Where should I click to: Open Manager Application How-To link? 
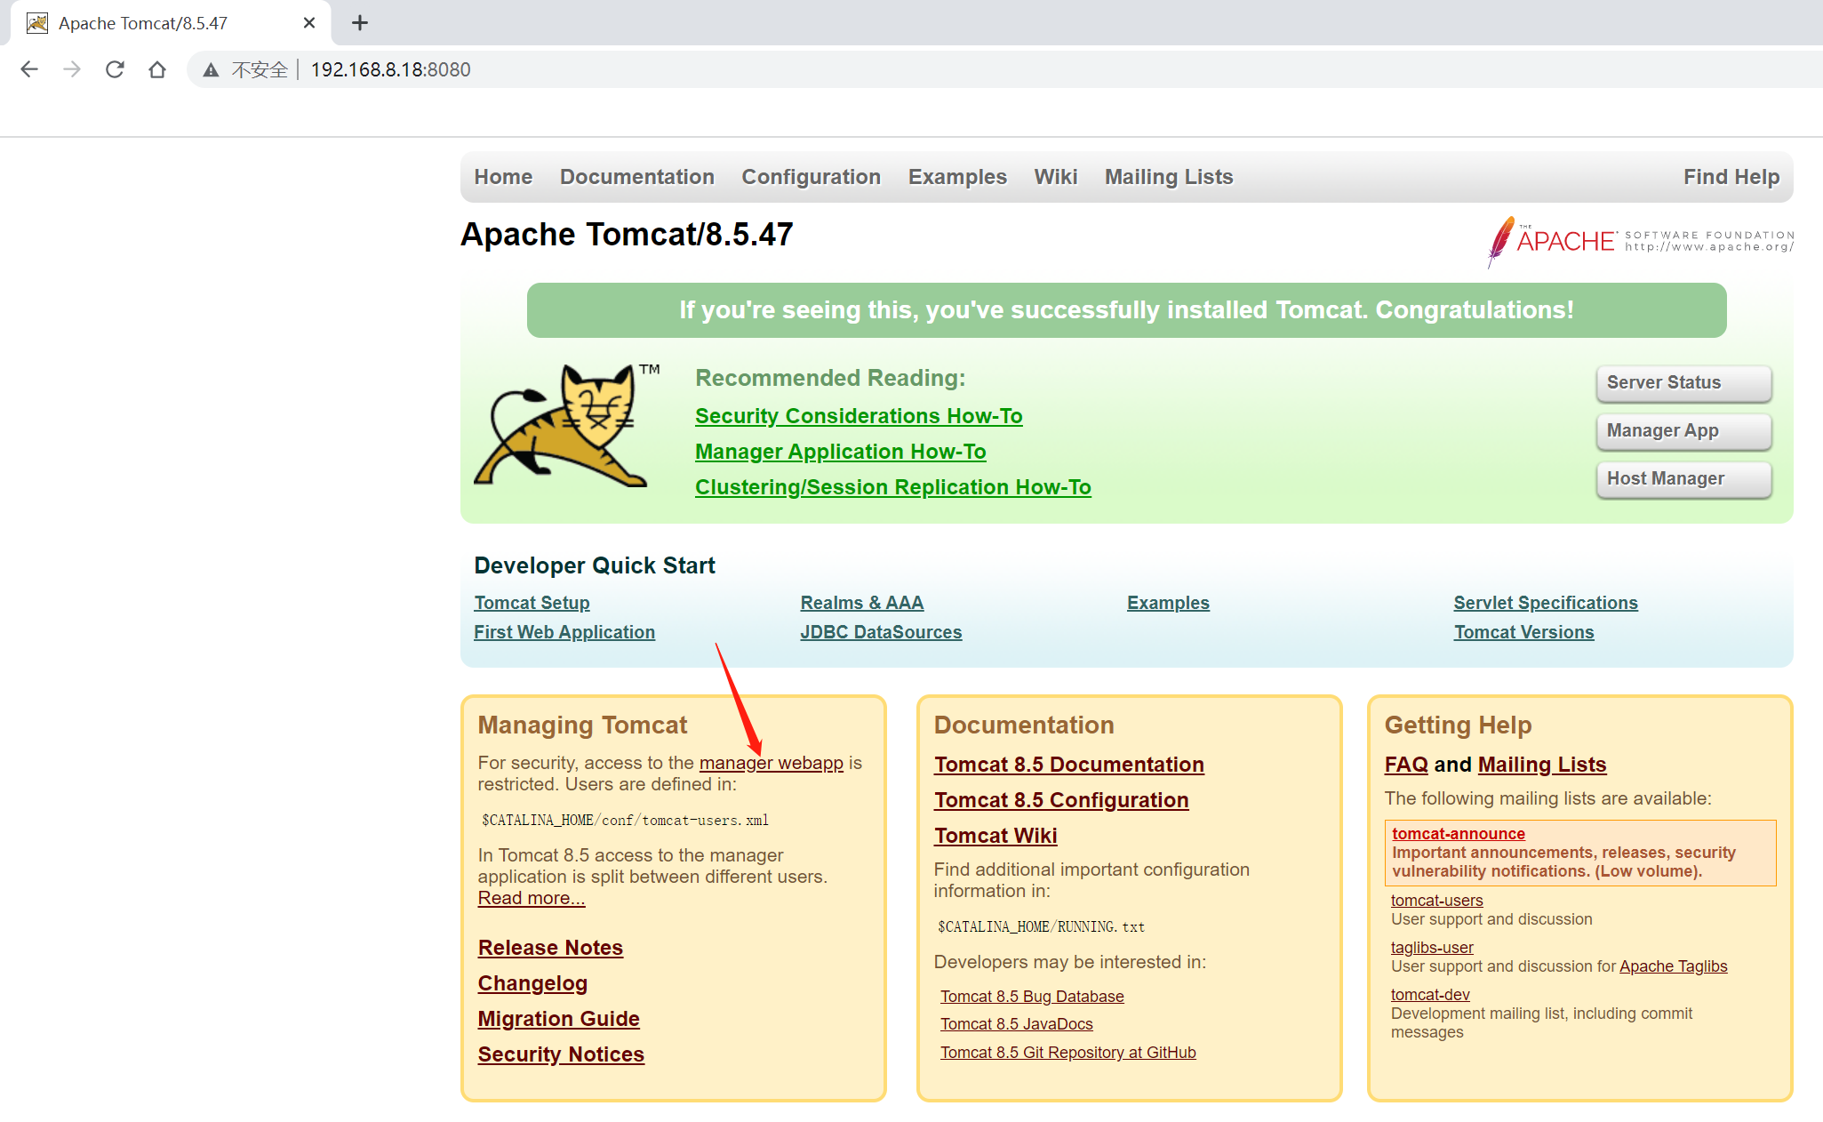840,452
